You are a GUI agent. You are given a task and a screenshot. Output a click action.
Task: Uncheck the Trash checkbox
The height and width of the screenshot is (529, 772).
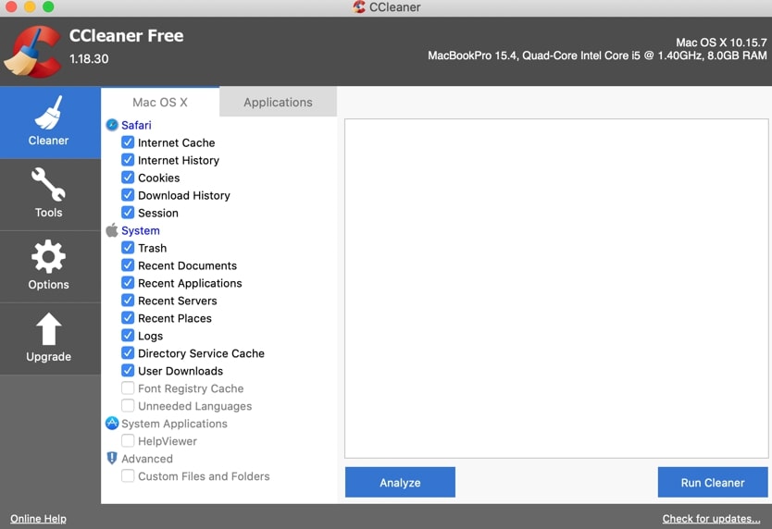click(x=128, y=248)
